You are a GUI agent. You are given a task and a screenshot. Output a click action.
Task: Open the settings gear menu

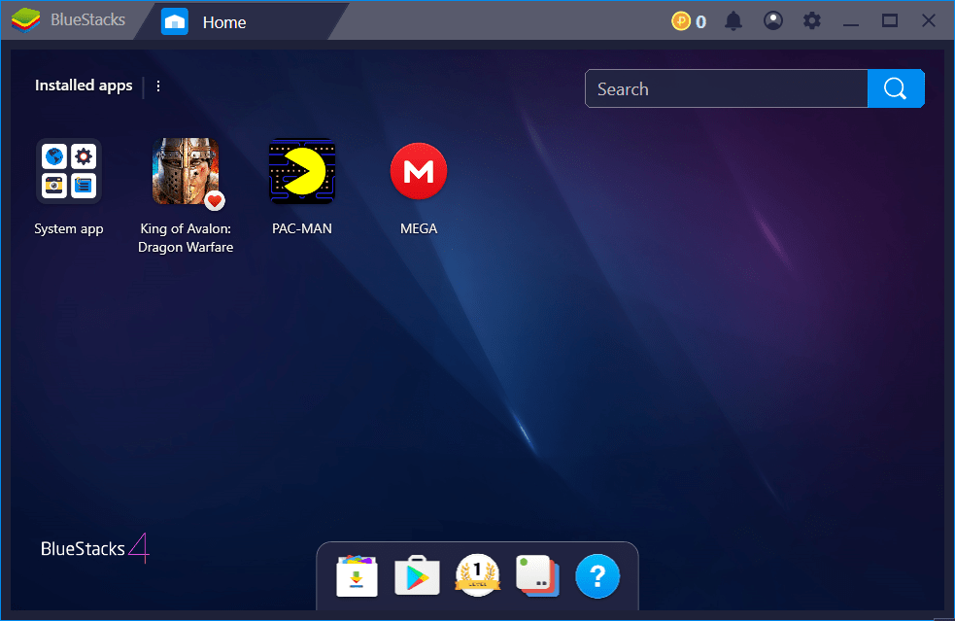(x=812, y=20)
